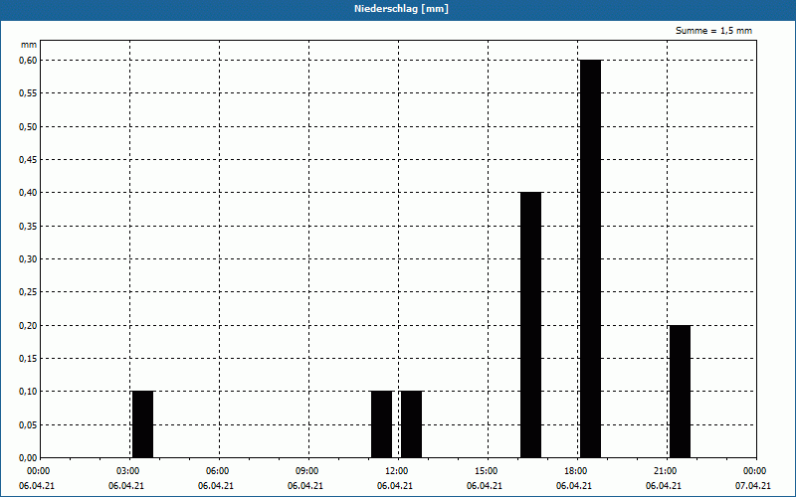Click the 15:00 time label
This screenshot has width=796, height=497.
click(x=487, y=471)
